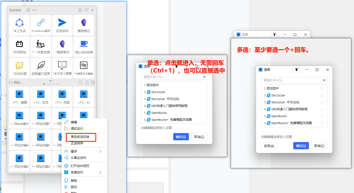Check the box beside Obsidian 中文论坛
This screenshot has height=193, width=354.
click(x=322, y=102)
